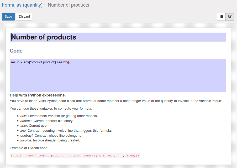
Task: Switch to list view icon
Action: (221, 17)
